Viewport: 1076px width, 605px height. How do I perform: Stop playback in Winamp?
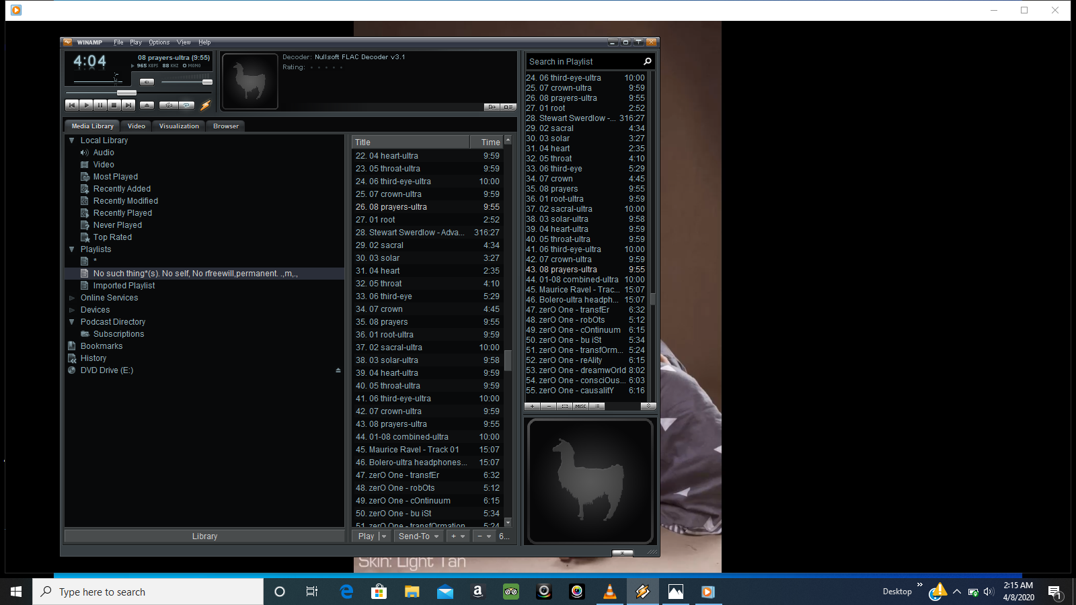pos(114,105)
